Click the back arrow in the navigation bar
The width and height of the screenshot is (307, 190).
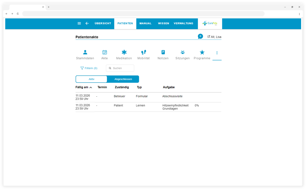coord(87,23)
